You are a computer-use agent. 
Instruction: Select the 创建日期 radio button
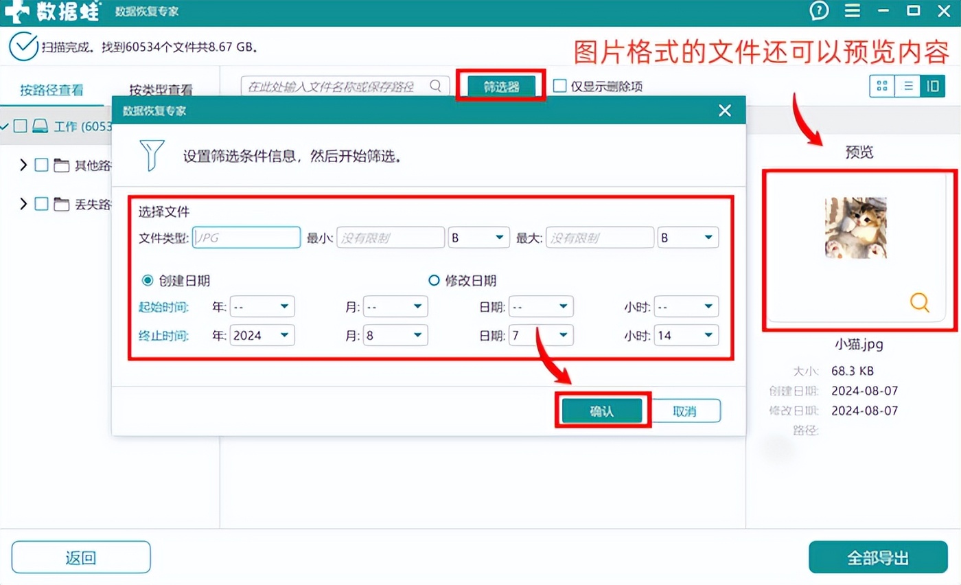[x=147, y=280]
